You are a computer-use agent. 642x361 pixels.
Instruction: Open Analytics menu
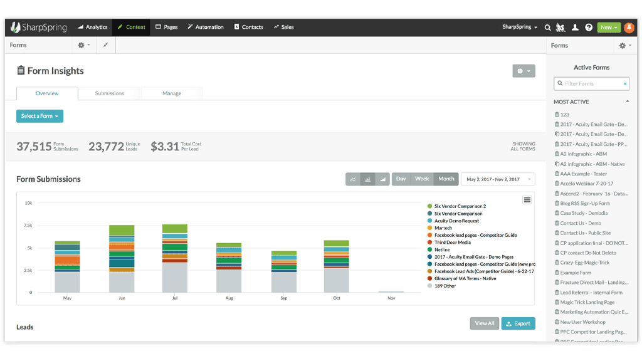tap(93, 27)
